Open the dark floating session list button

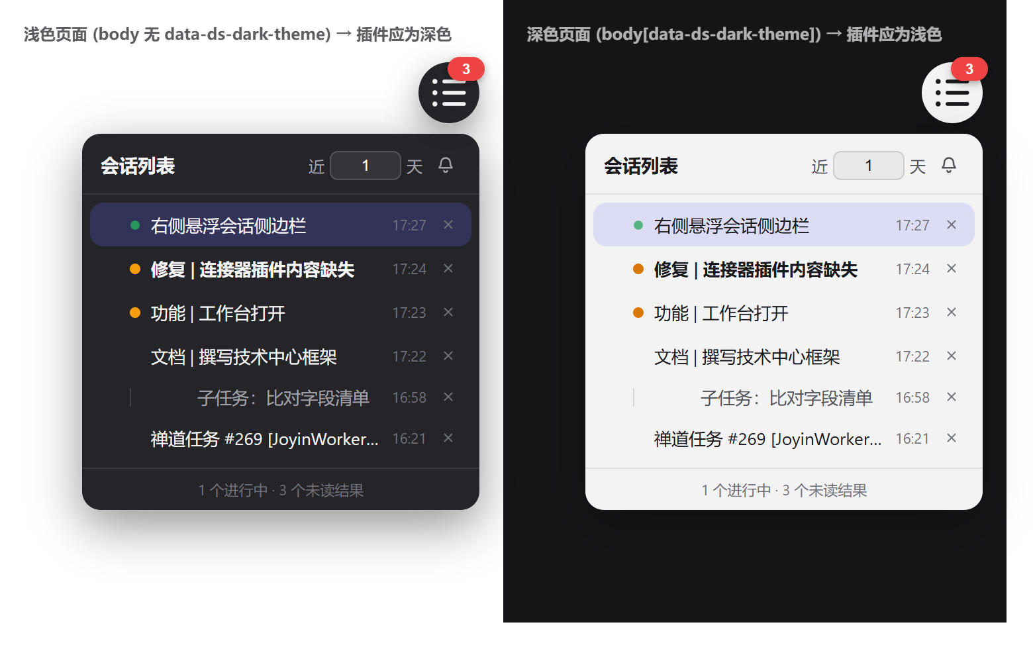(449, 93)
